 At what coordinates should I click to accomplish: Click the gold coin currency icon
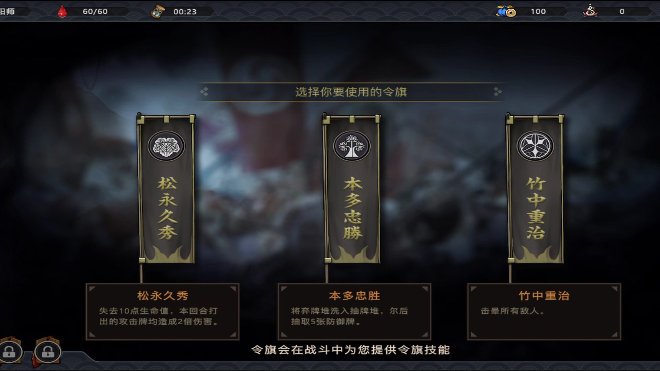[x=506, y=12]
